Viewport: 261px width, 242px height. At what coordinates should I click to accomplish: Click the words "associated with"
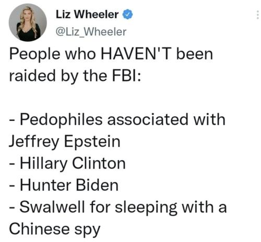pos(166,119)
